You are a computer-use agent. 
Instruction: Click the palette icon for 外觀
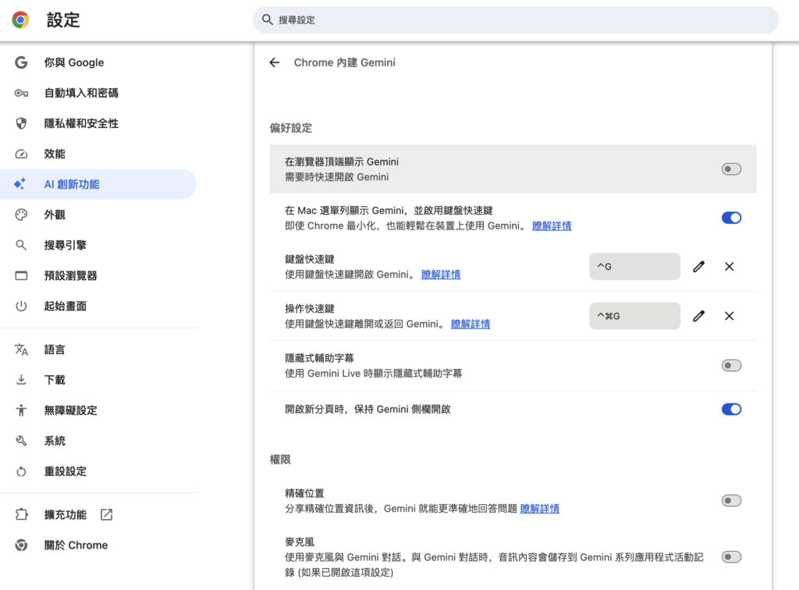tap(21, 215)
